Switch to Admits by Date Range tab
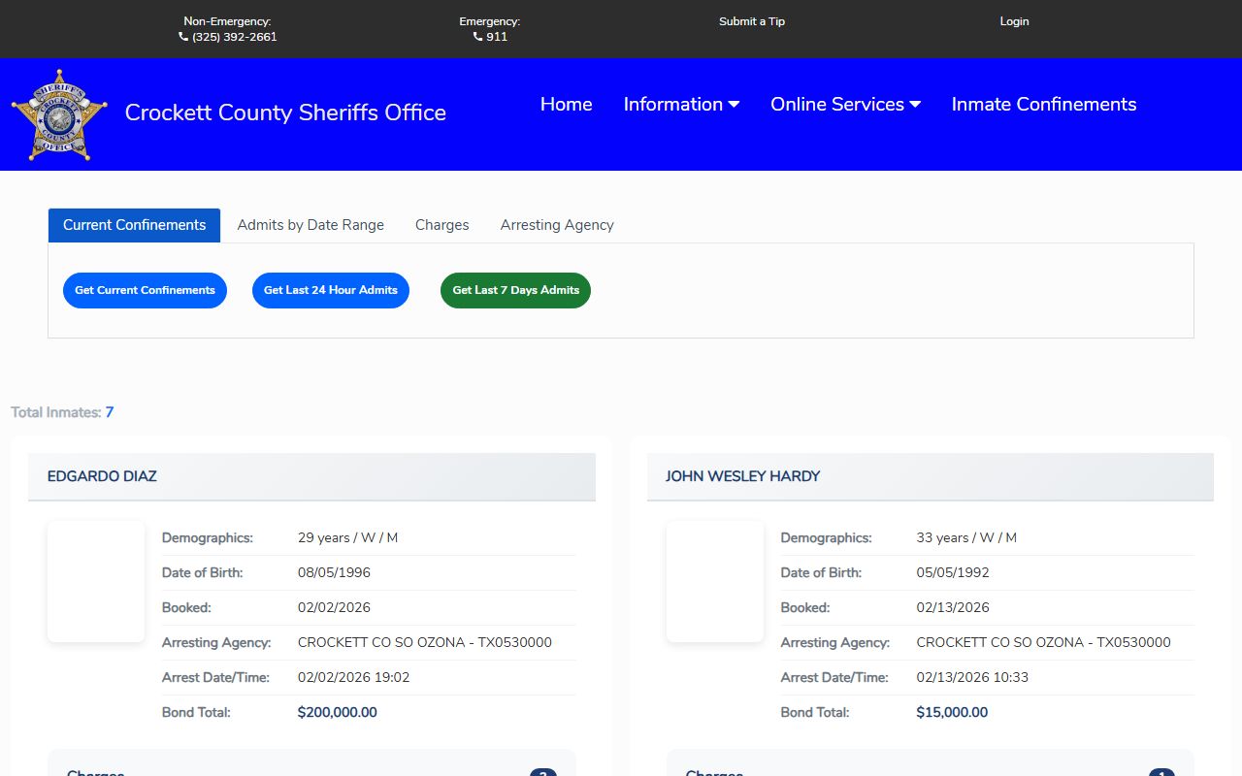Viewport: 1242px width, 776px height. point(310,225)
